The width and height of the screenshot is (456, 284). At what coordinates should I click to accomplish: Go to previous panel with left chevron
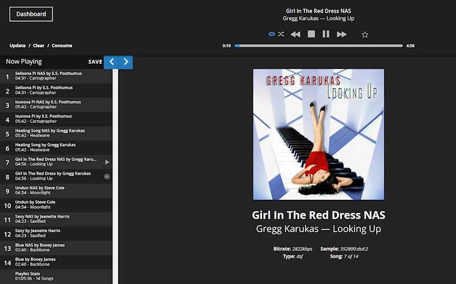(111, 62)
